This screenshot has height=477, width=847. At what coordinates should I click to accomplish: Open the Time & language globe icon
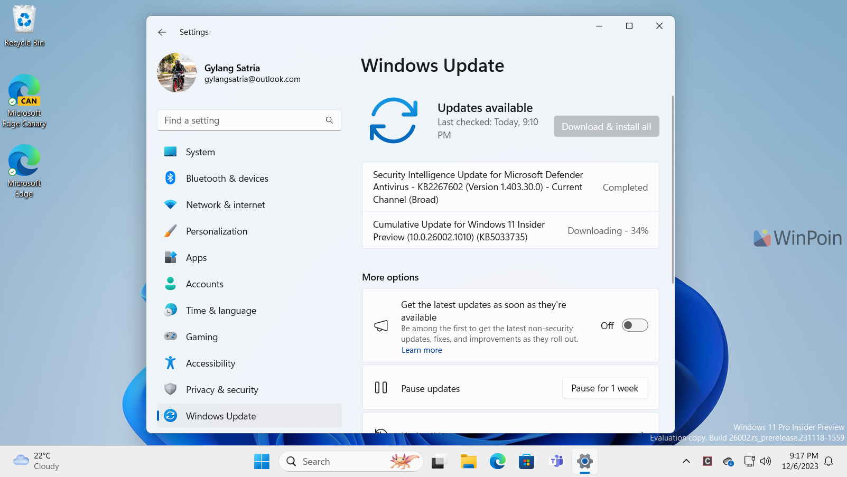tap(170, 310)
